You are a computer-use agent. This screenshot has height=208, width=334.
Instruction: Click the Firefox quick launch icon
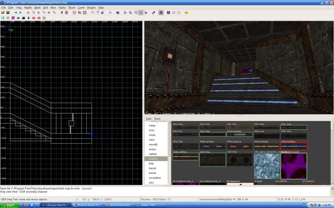23,205
